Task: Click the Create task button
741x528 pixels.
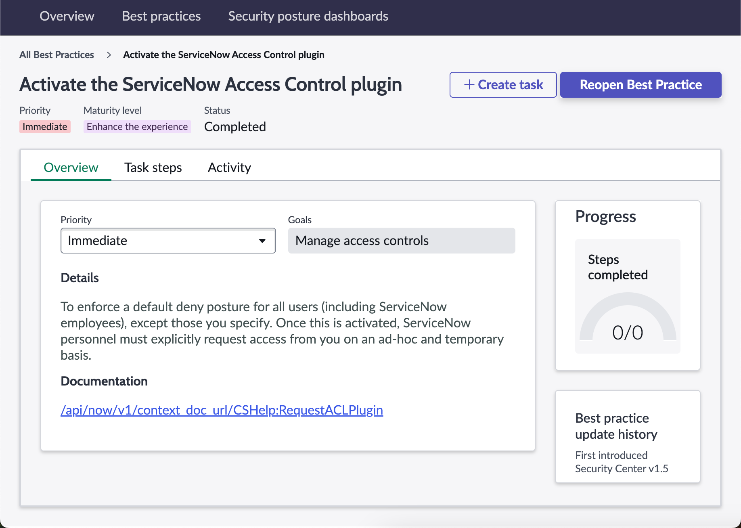Action: 503,85
